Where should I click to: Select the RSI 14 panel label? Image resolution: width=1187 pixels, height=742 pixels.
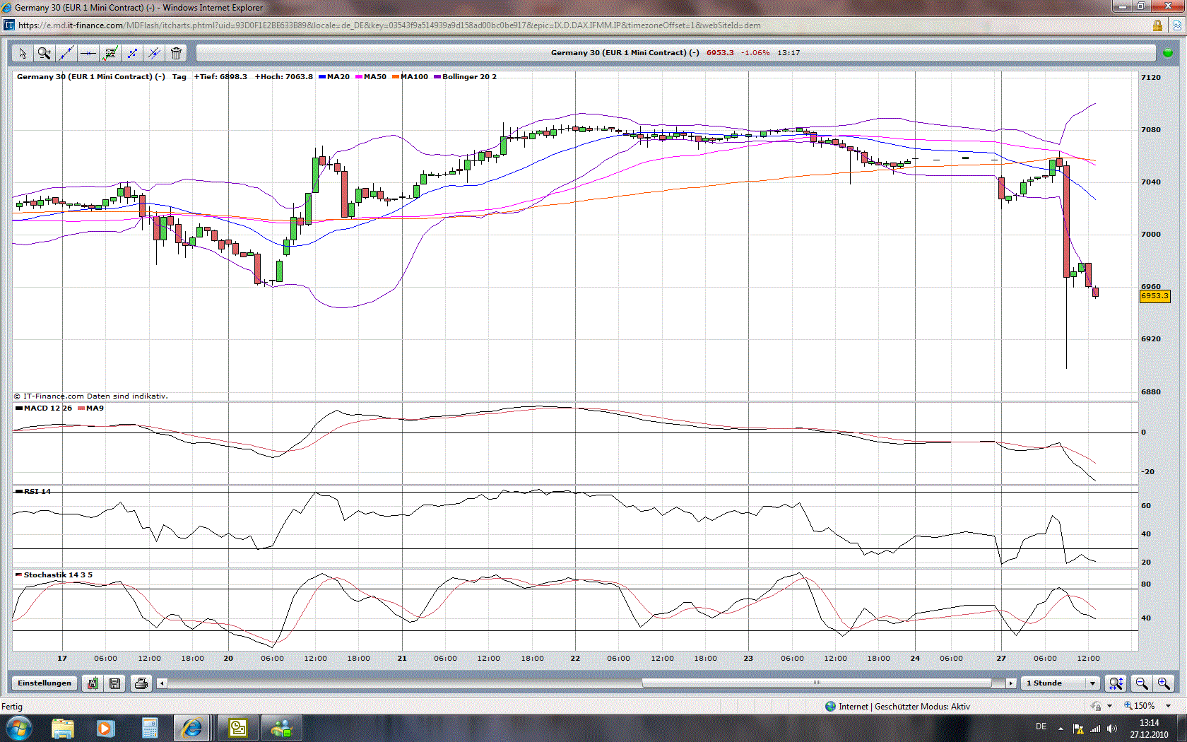[35, 491]
